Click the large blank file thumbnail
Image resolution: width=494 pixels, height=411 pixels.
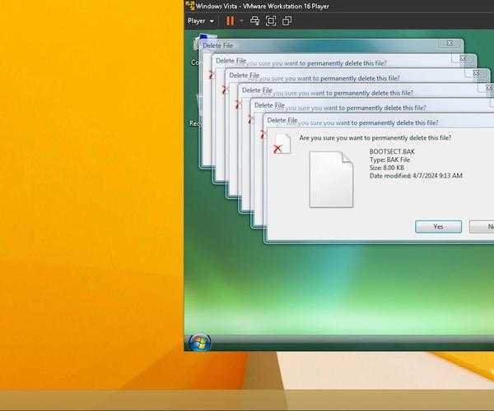click(x=332, y=179)
